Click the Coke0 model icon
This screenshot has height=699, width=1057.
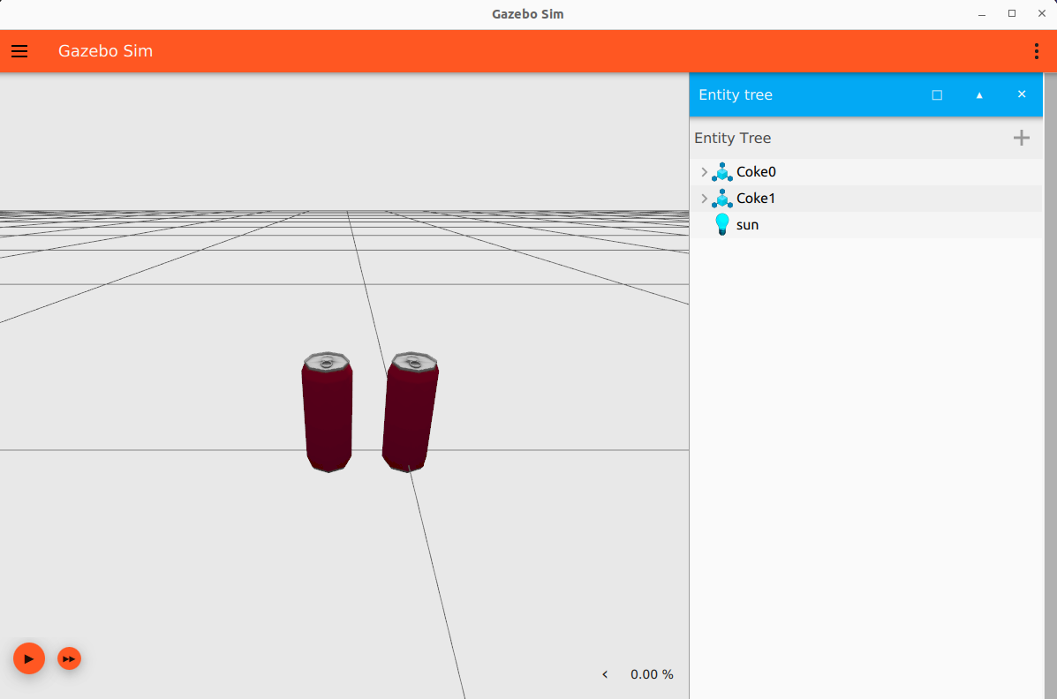(721, 172)
